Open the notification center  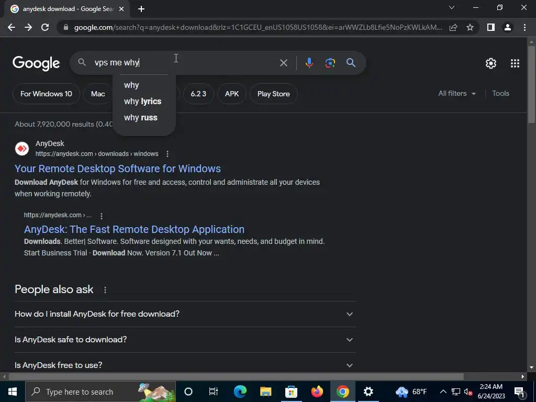[519, 392]
